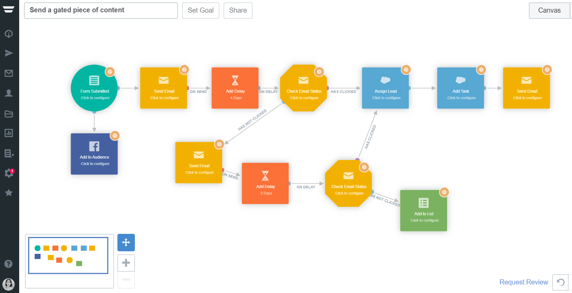Open the user profile avatar
The width and height of the screenshot is (572, 293).
coord(9,284)
